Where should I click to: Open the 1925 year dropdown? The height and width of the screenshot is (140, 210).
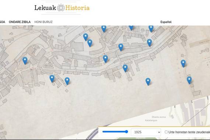[x=146, y=132]
